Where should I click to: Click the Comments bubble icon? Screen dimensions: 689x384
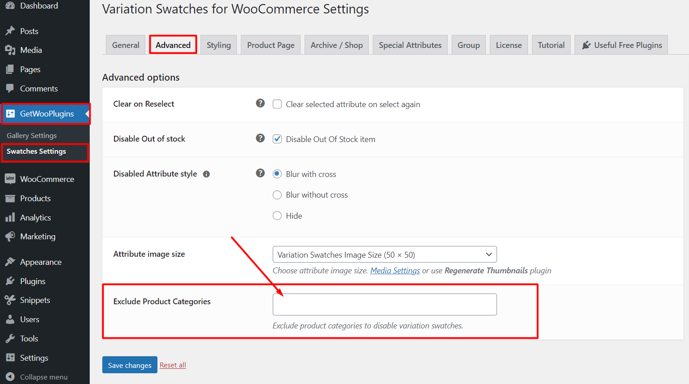point(10,89)
